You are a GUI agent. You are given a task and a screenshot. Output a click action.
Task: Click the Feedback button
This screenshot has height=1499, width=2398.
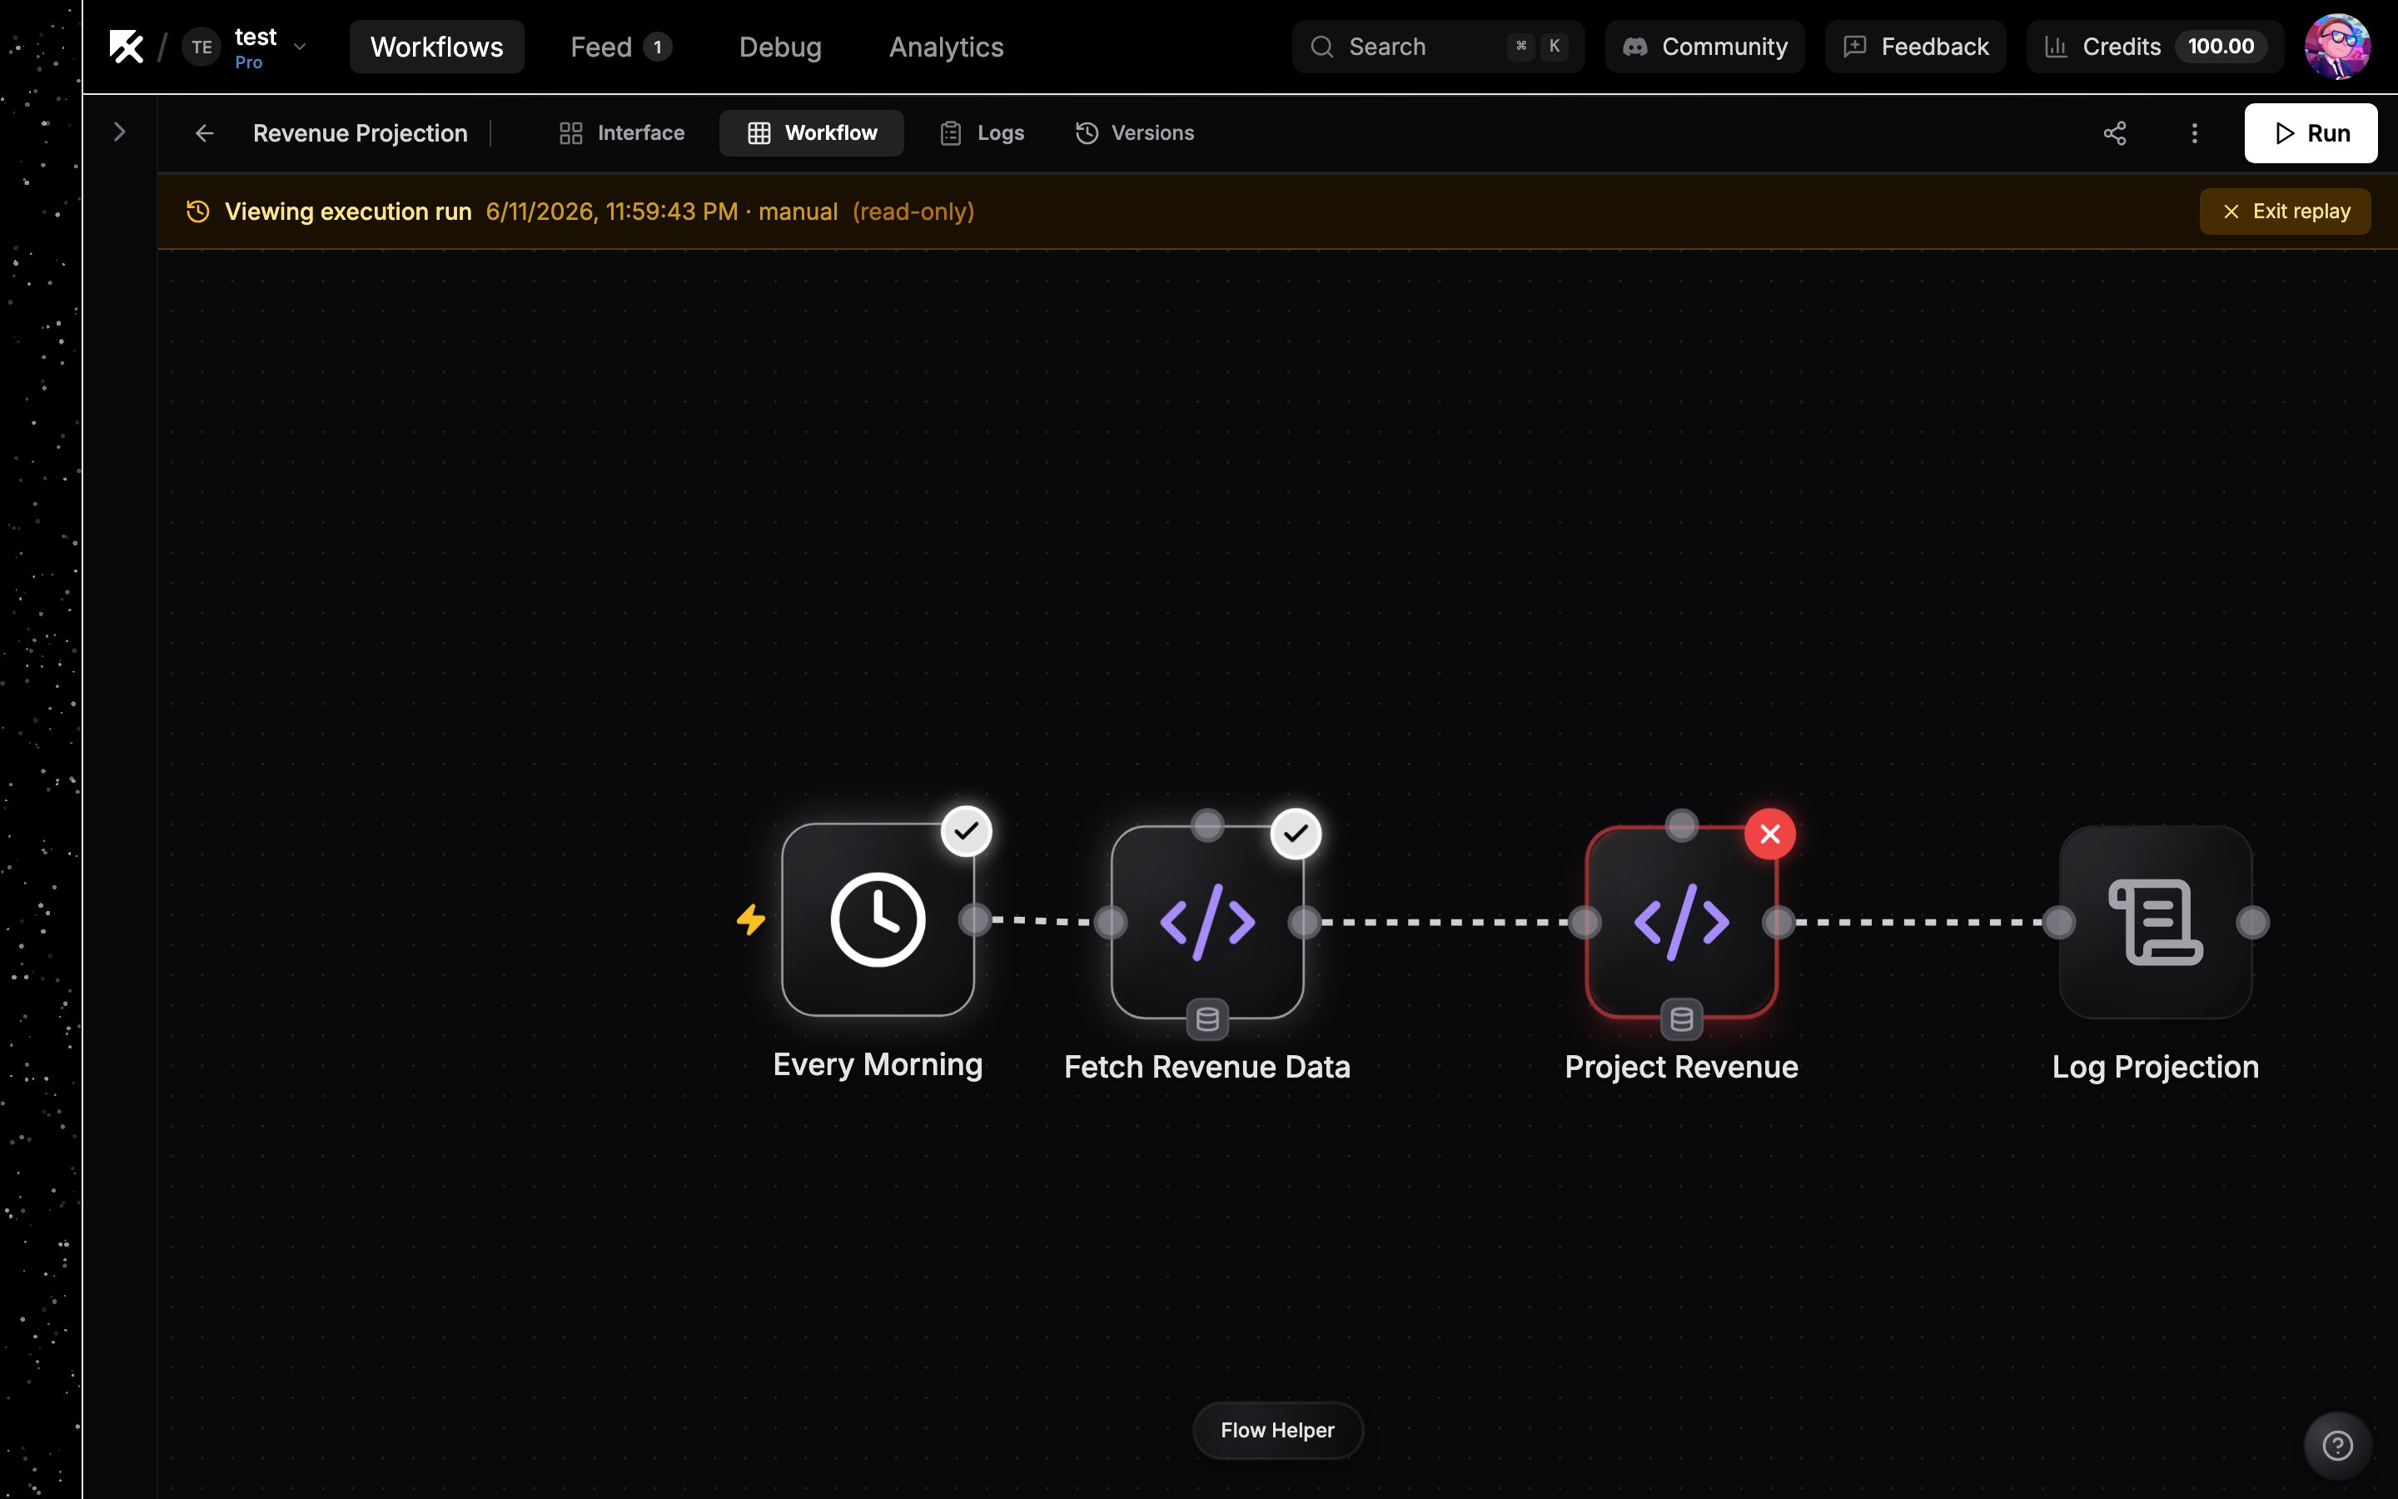coord(1914,47)
